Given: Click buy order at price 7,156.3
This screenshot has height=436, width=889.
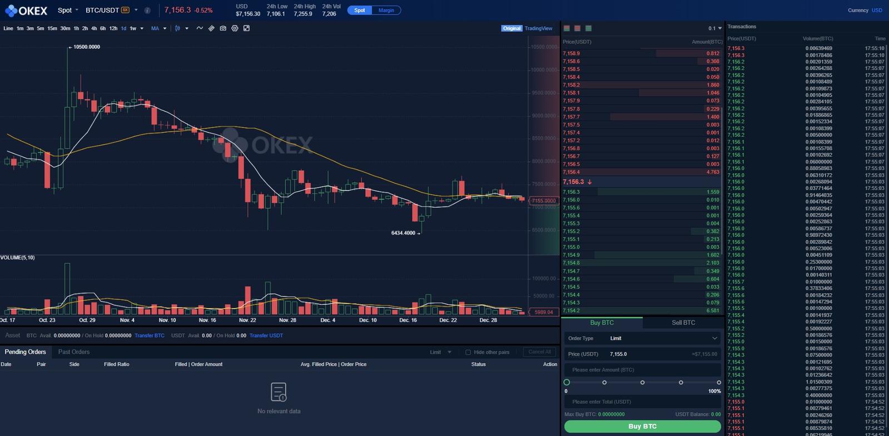Looking at the screenshot, I should click(642, 192).
